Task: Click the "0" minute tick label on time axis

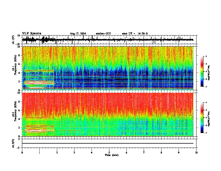Action: pos(22,153)
